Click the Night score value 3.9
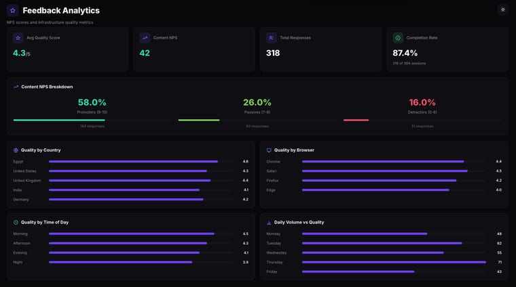Viewport: 516px width, 287px height. [x=246, y=263]
